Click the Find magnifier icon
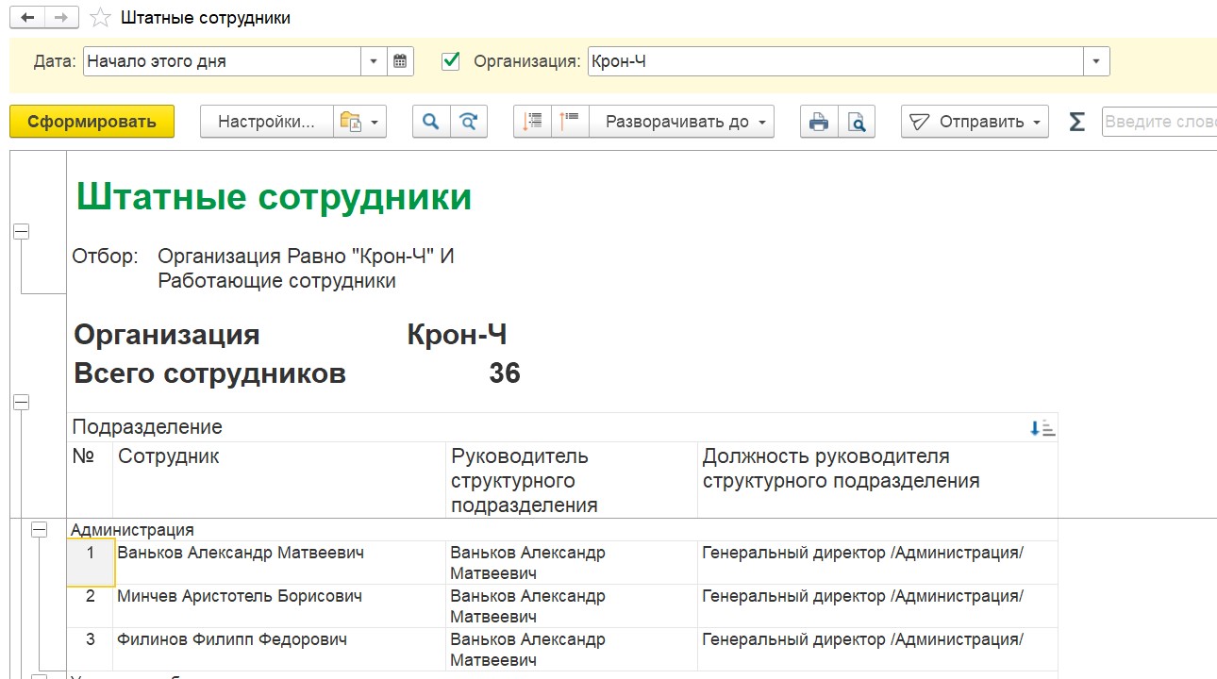 (x=431, y=122)
